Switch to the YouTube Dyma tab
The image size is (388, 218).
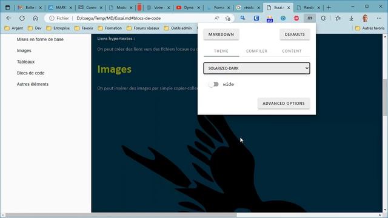point(189,8)
